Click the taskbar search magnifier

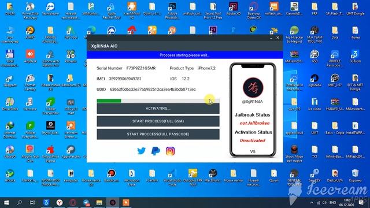(x=20, y=203)
